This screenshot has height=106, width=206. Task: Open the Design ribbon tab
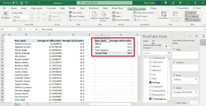click(153, 8)
